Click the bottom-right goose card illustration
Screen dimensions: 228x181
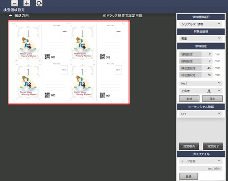click(x=82, y=83)
